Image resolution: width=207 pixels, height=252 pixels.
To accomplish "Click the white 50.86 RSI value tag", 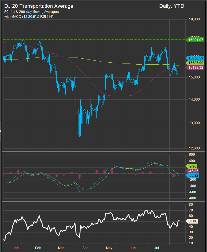I will (x=191, y=221).
